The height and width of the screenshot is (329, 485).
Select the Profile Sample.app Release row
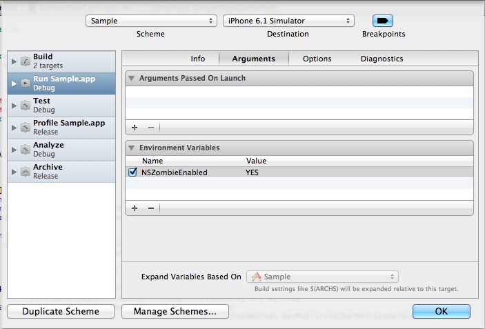point(61,128)
